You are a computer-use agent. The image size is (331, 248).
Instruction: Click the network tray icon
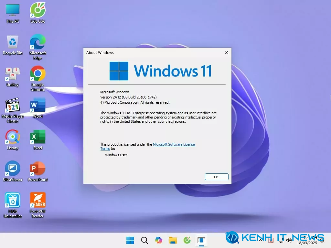[281, 240]
